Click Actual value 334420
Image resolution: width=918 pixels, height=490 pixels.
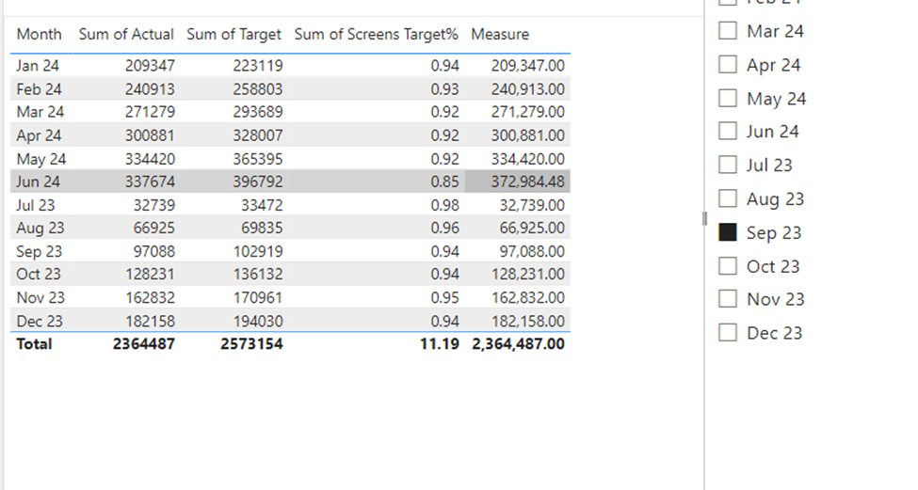(x=150, y=158)
